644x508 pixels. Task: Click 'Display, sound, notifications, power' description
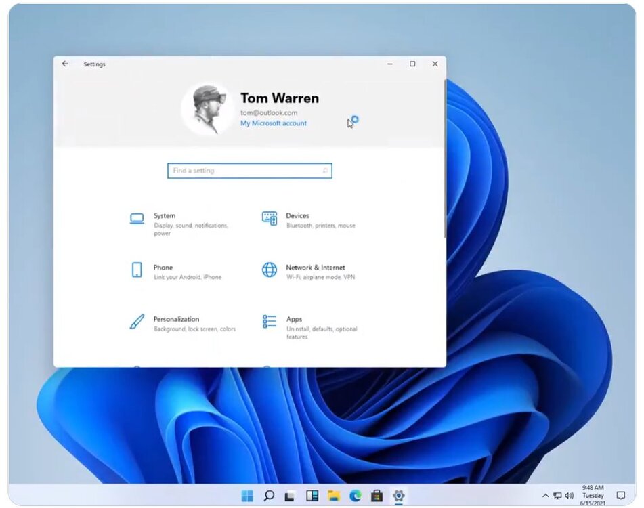coord(190,229)
